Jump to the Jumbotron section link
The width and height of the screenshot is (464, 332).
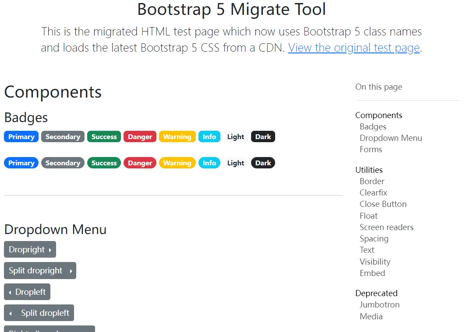click(x=380, y=304)
